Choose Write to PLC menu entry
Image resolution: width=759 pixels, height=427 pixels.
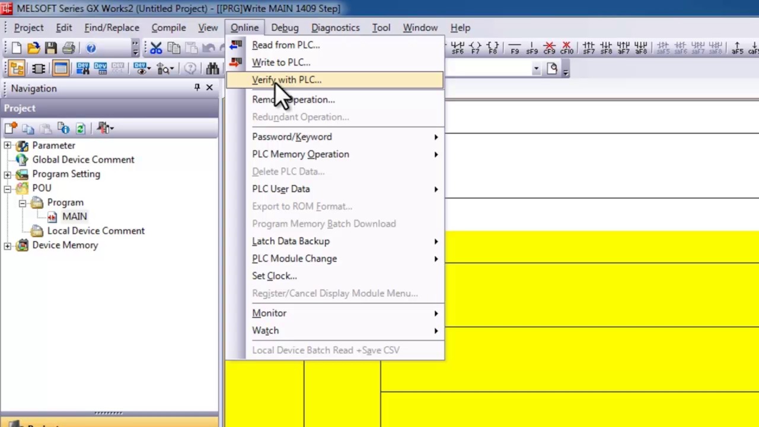(334, 62)
